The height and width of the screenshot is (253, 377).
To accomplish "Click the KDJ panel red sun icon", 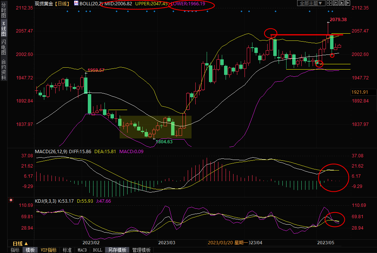I will click(11, 200).
